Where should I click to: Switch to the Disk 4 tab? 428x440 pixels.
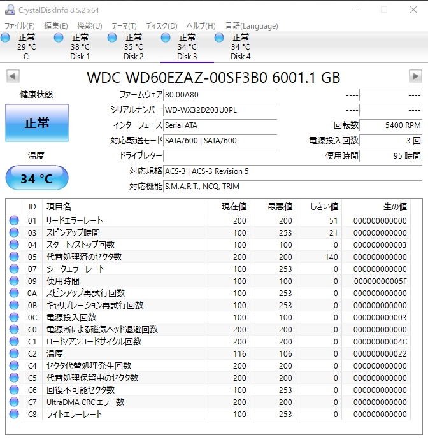coord(241,47)
